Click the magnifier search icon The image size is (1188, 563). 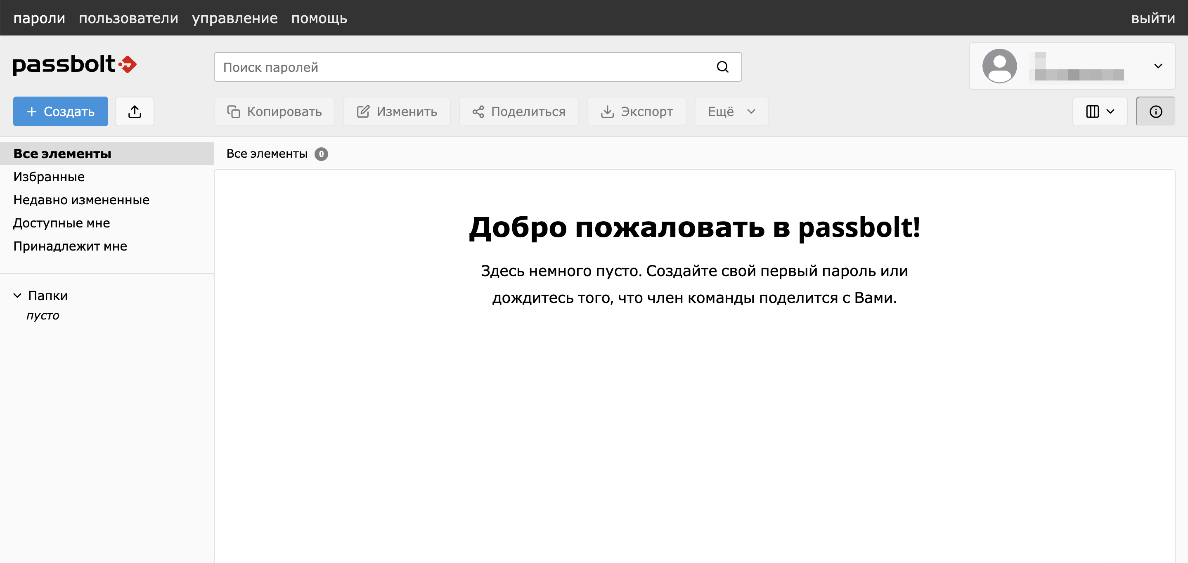pos(723,67)
